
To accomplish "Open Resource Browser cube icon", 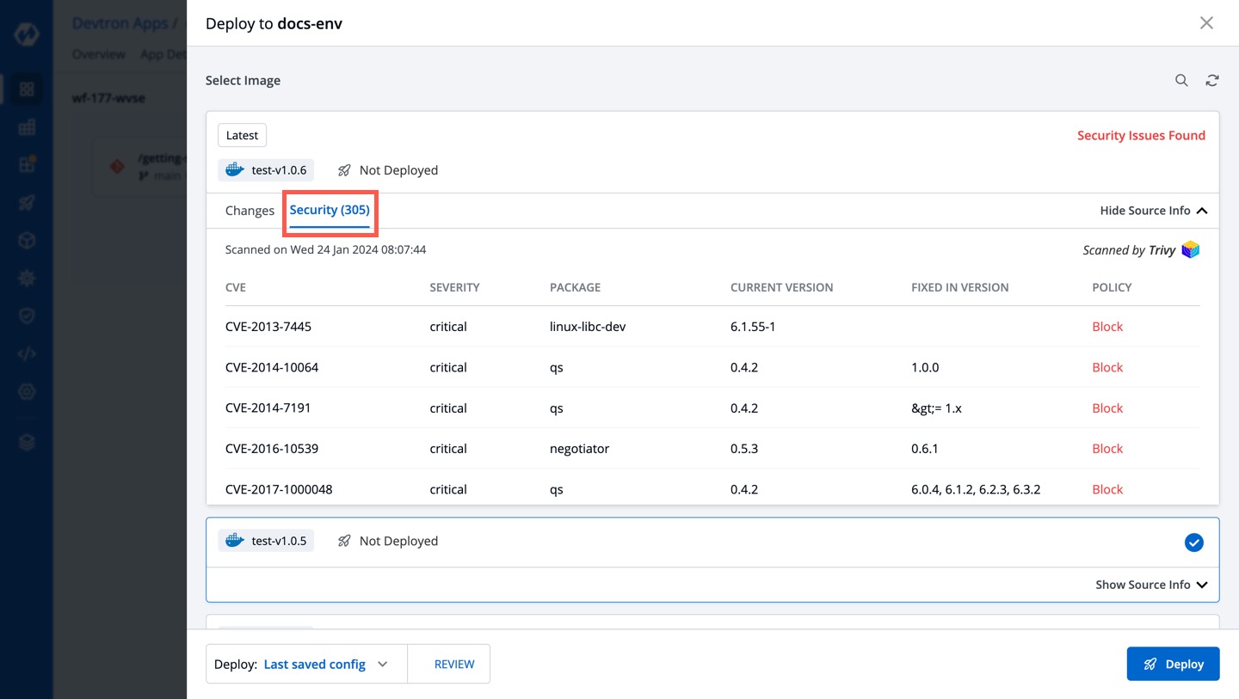I will (x=28, y=240).
